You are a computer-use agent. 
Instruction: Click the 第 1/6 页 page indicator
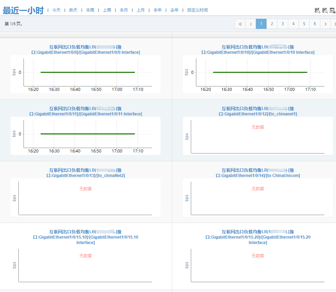(14, 24)
